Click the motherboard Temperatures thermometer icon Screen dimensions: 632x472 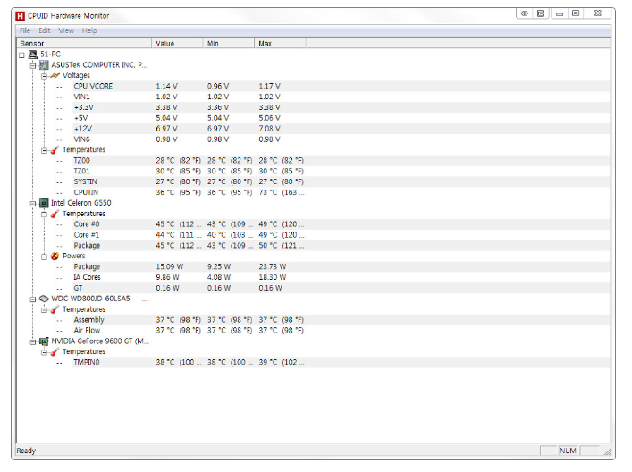tap(55, 150)
